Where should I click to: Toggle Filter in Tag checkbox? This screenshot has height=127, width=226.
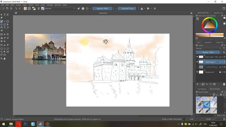coord(215,115)
